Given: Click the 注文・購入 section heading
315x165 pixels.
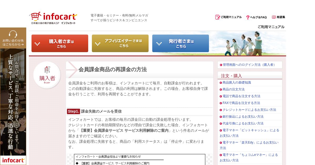Looking at the screenshot, I should tap(232, 76).
